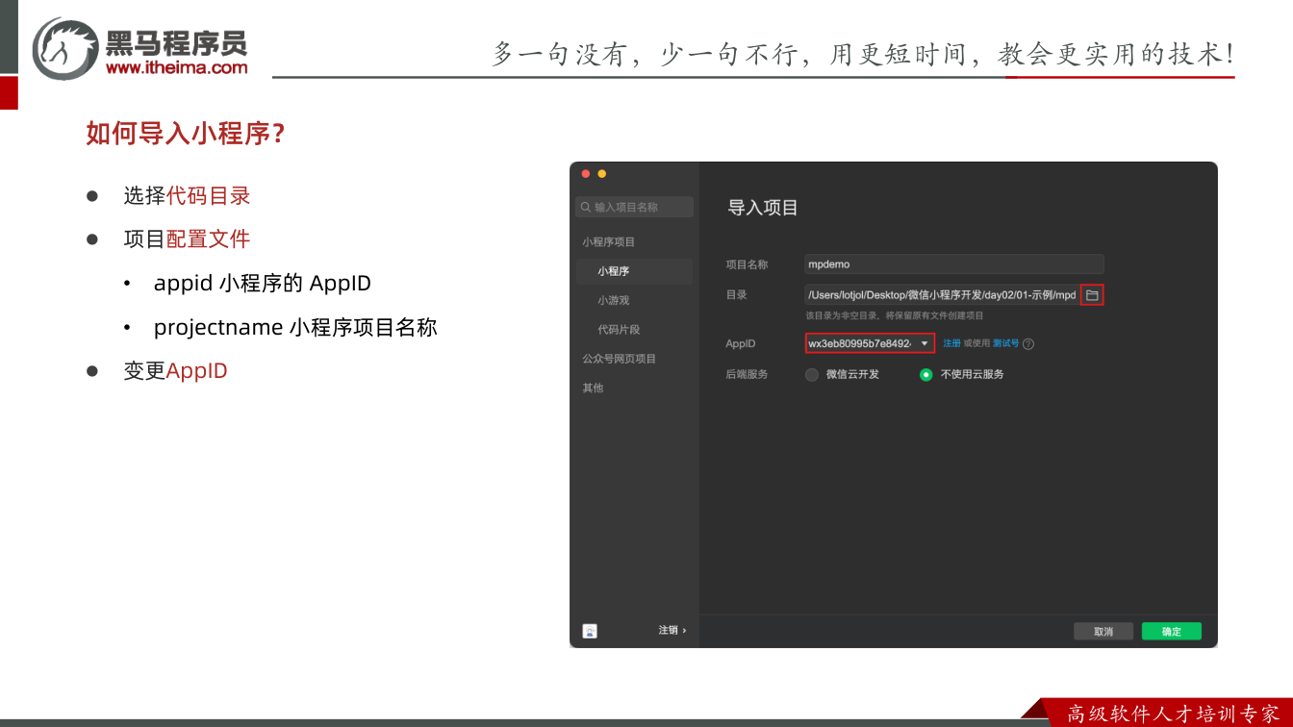Click the 导入项目 dialog heading
This screenshot has width=1293, height=727.
tap(763, 208)
